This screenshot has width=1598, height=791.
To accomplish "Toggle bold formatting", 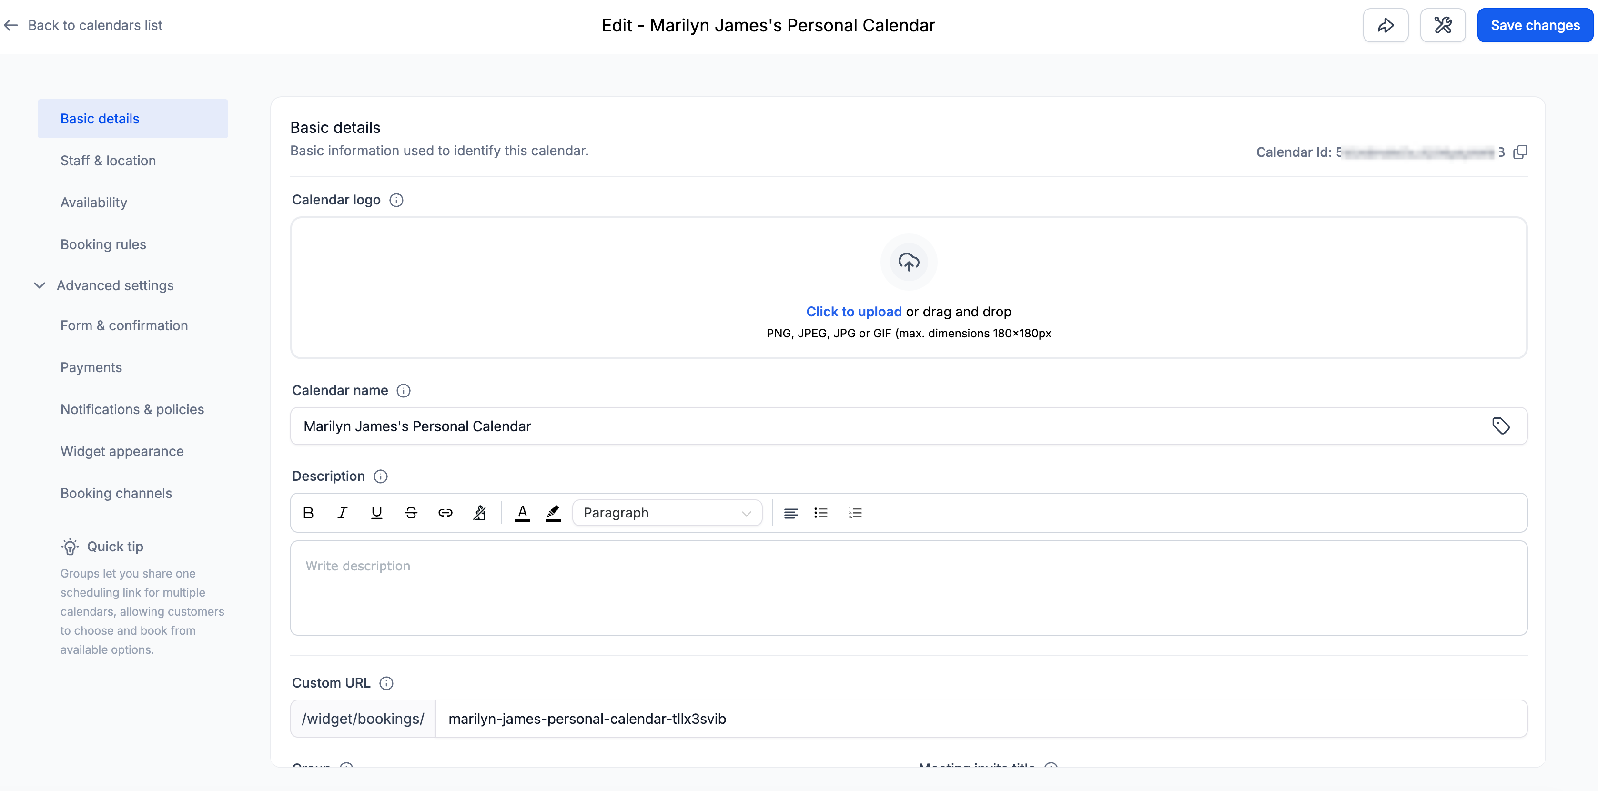I will pyautogui.click(x=308, y=513).
